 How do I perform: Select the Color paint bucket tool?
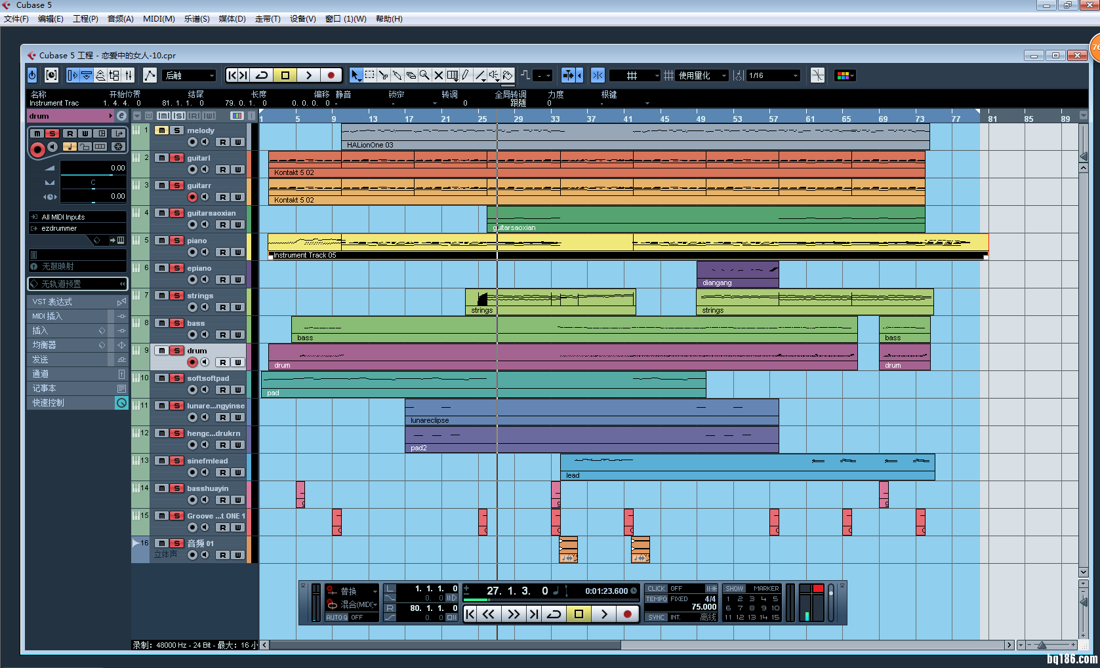point(508,75)
